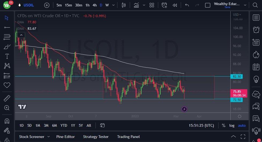Screen dimensions: 262x142
Task: Open the Watchlist panel icon
Action: point(256,18)
